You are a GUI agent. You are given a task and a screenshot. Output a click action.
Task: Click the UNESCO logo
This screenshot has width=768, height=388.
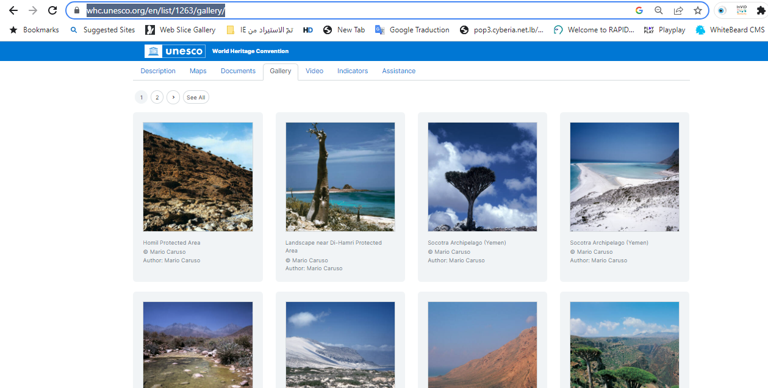pos(174,51)
